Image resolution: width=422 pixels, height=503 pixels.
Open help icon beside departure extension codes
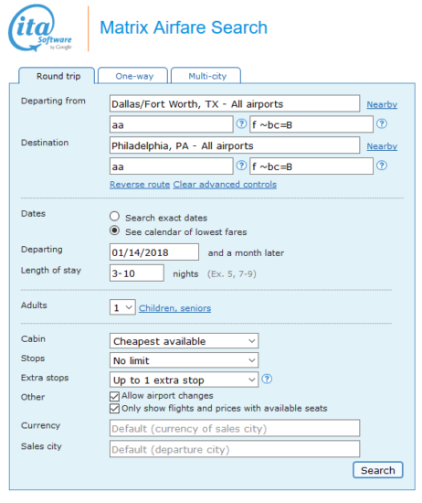point(381,123)
